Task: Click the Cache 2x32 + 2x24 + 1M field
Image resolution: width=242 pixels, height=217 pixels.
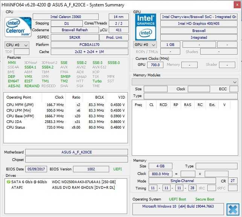Action: click(90, 52)
